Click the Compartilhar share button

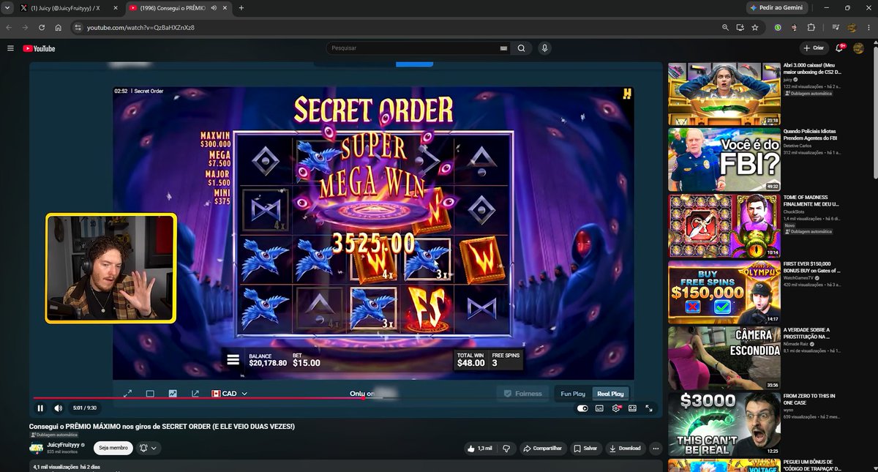point(542,448)
